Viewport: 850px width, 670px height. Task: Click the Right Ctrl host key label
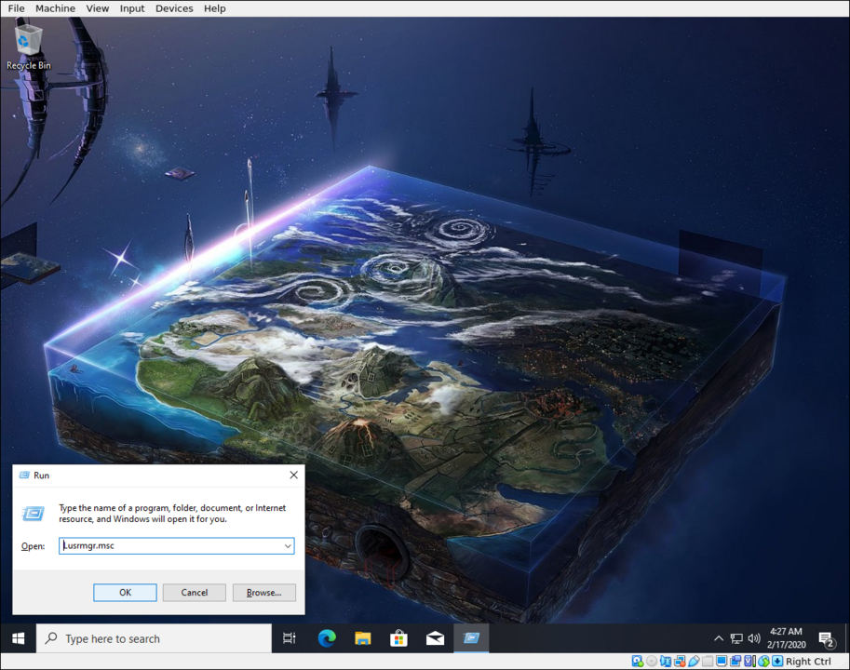[x=808, y=662]
